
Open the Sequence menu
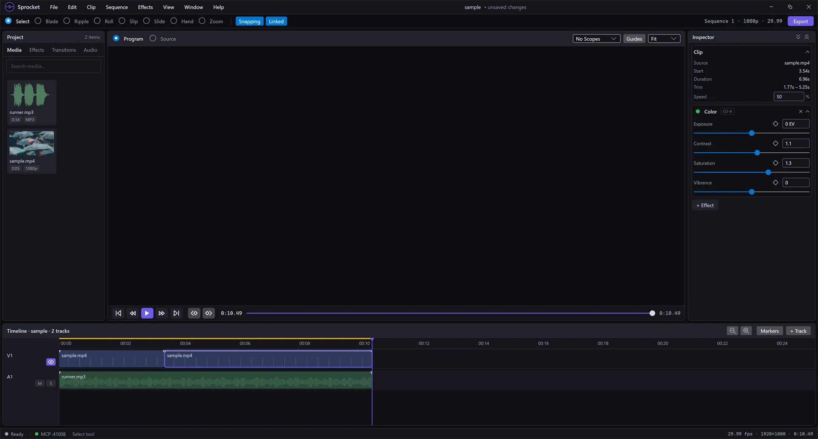(117, 7)
